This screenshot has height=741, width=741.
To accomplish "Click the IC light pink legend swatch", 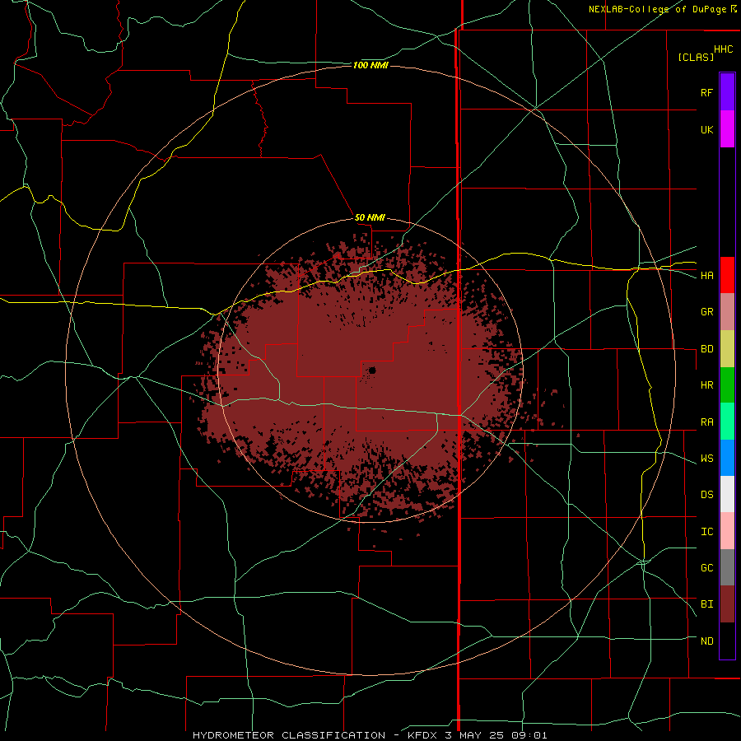I will 727,531.
